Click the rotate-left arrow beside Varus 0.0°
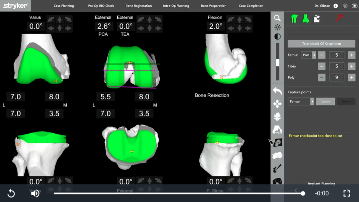The width and height of the screenshot is (359, 202). pyautogui.click(x=51, y=20)
